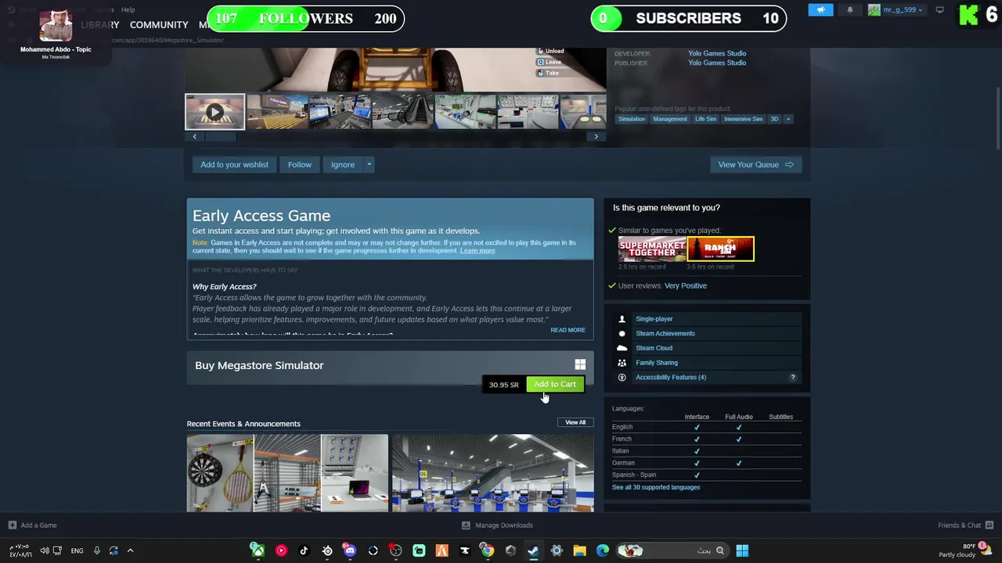Viewport: 1002px width, 563px height.
Task: Open the Steam announcements megaphone icon
Action: (820, 10)
